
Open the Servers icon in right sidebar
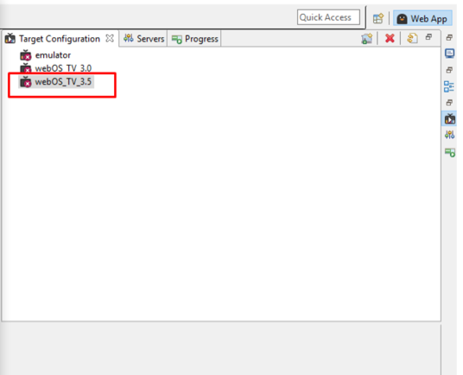click(450, 136)
